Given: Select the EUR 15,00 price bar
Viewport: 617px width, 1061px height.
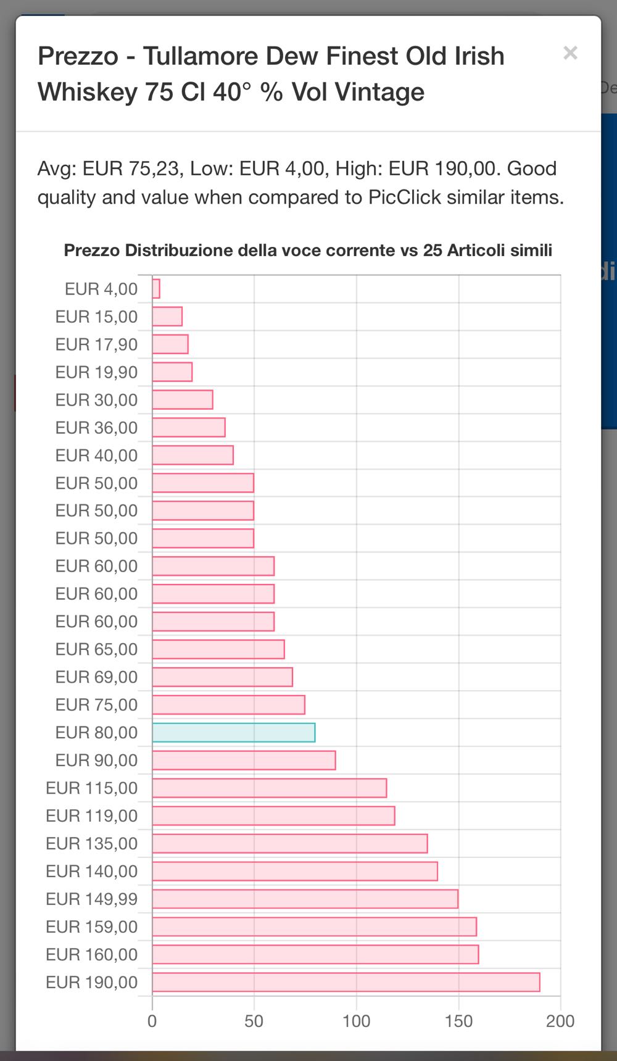Looking at the screenshot, I should pos(167,317).
